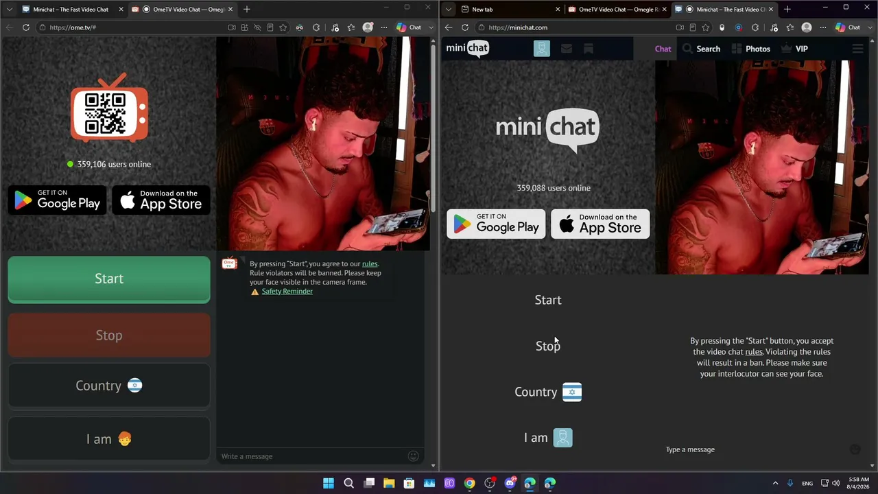
Task: Open Settings and more in the right browser
Action: pos(822,27)
